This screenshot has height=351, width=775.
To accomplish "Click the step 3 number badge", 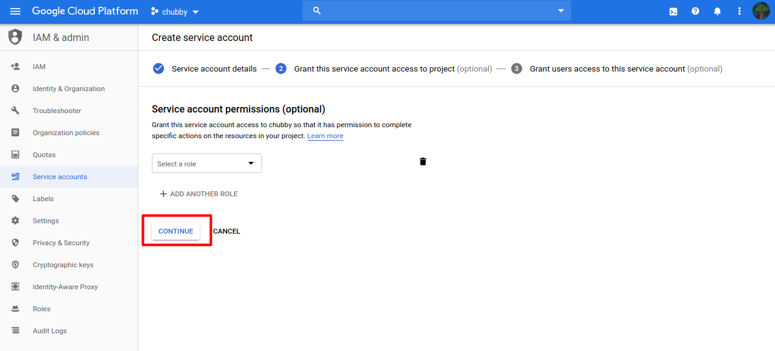I will pos(517,68).
